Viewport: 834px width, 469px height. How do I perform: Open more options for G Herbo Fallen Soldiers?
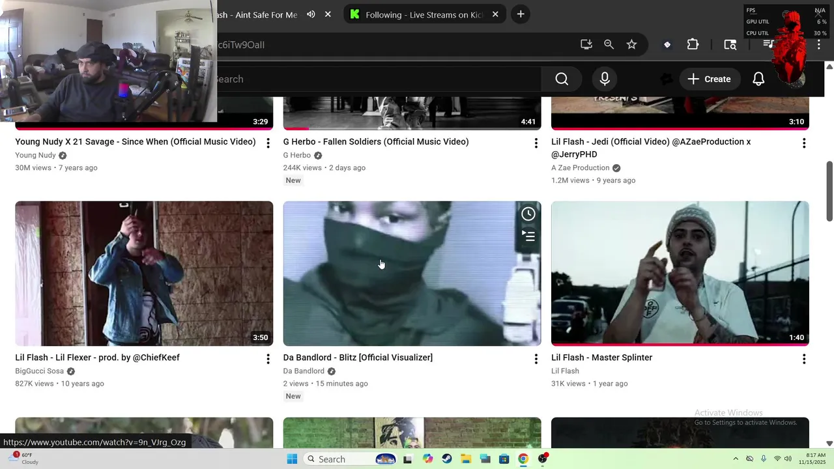click(x=536, y=143)
